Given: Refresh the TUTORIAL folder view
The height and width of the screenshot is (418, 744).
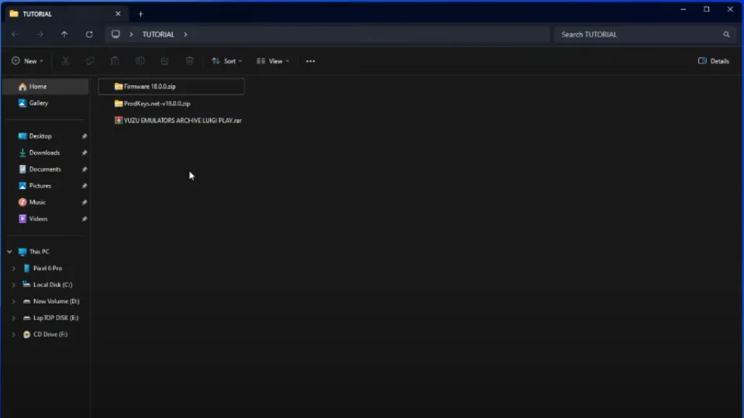Looking at the screenshot, I should [89, 34].
